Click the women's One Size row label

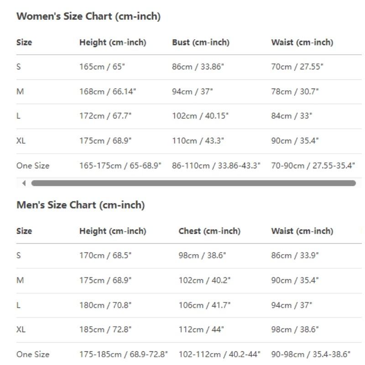coord(33,166)
